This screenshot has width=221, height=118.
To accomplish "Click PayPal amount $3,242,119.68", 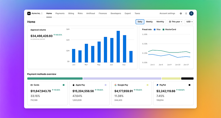I will (166, 91).
